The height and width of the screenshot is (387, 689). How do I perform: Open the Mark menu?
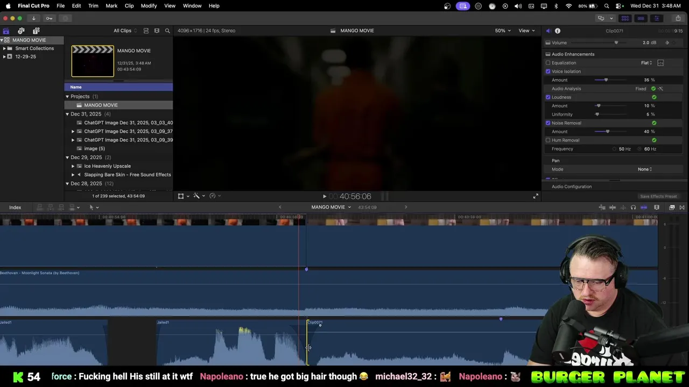(x=111, y=6)
